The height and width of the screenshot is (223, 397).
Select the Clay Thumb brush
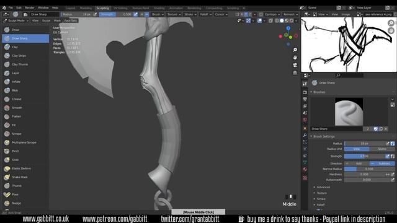(x=25, y=64)
